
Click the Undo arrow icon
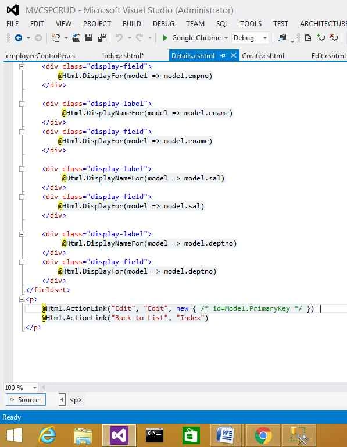pos(119,38)
